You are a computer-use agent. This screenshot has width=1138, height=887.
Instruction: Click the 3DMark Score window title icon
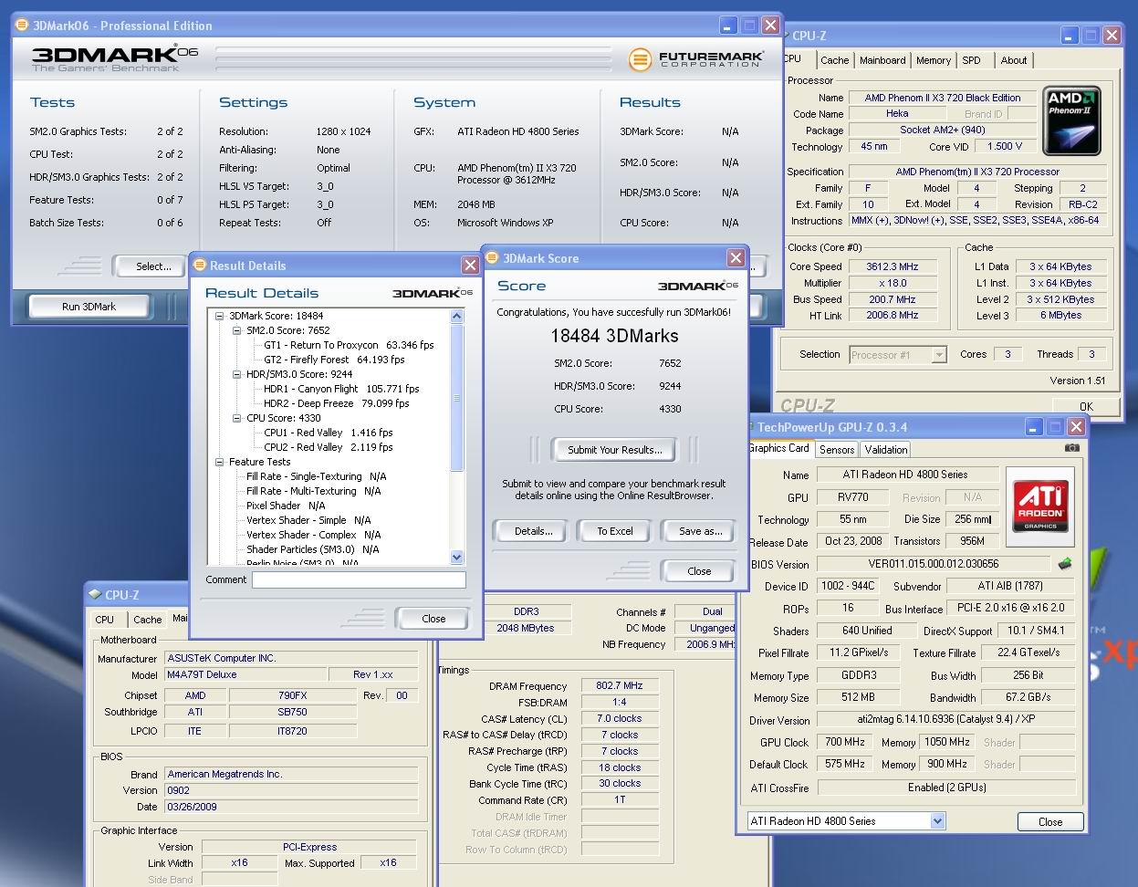[x=494, y=258]
